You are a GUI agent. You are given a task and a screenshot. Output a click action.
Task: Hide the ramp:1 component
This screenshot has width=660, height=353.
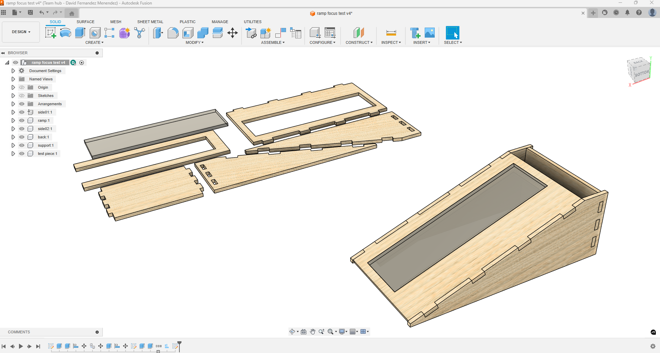(21, 120)
